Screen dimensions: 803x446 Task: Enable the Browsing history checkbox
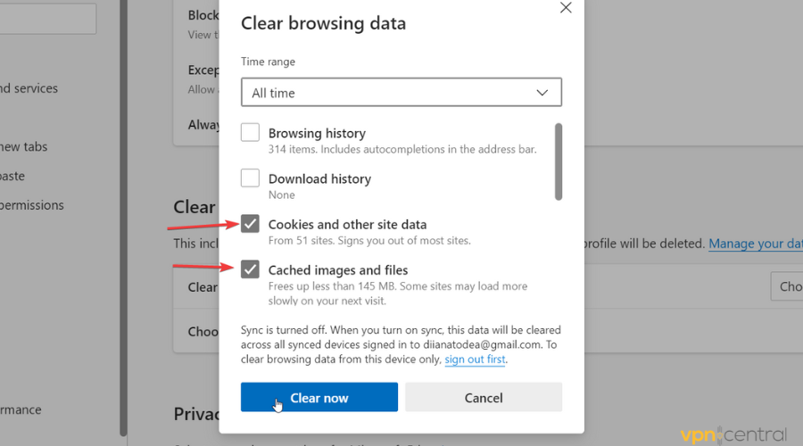pos(251,133)
